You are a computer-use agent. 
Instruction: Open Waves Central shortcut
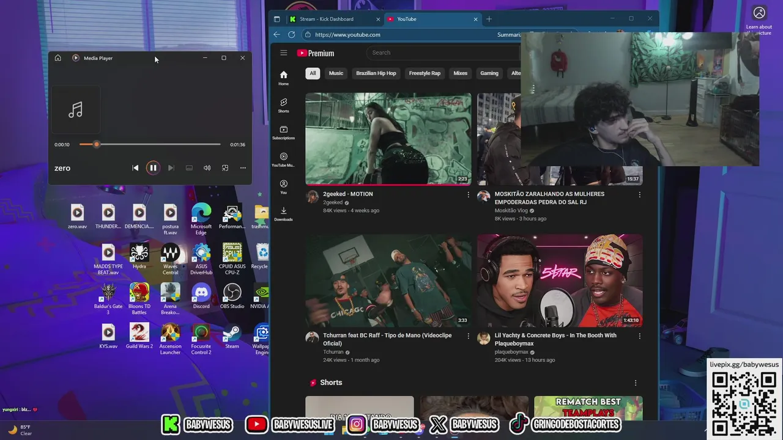coord(170,260)
